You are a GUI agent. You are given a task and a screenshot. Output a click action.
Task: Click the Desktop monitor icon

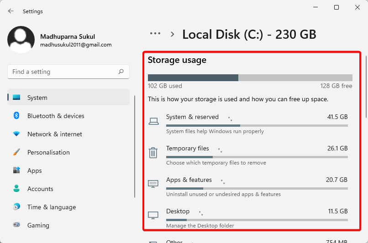(153, 215)
